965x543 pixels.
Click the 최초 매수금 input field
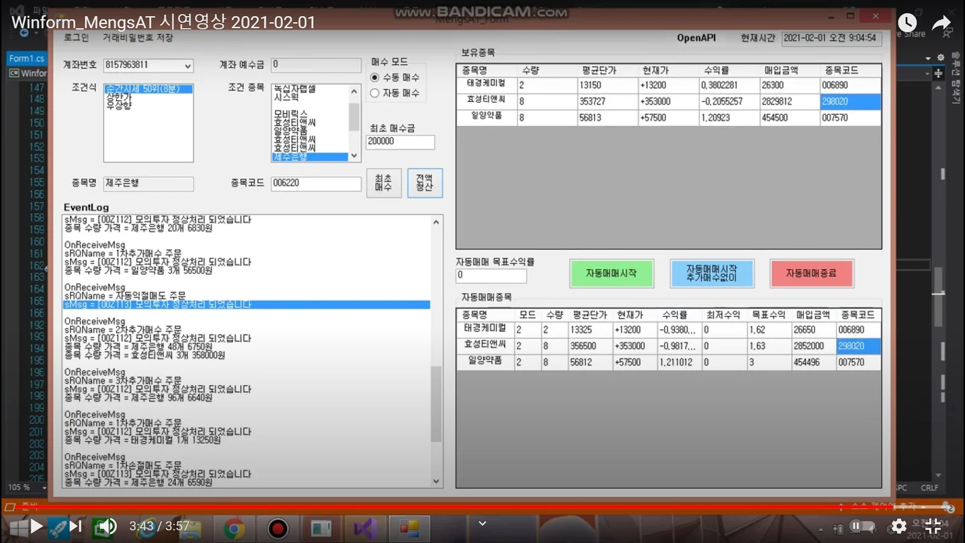pos(401,142)
